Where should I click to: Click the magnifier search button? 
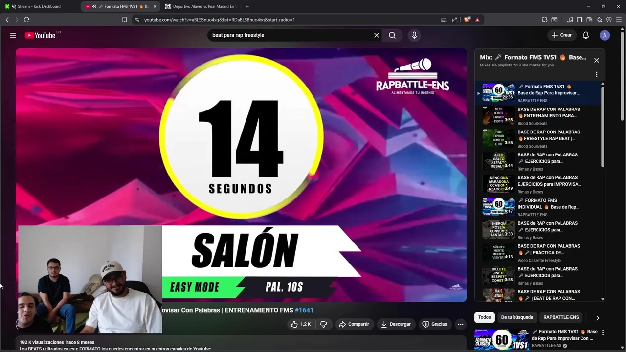[392, 35]
